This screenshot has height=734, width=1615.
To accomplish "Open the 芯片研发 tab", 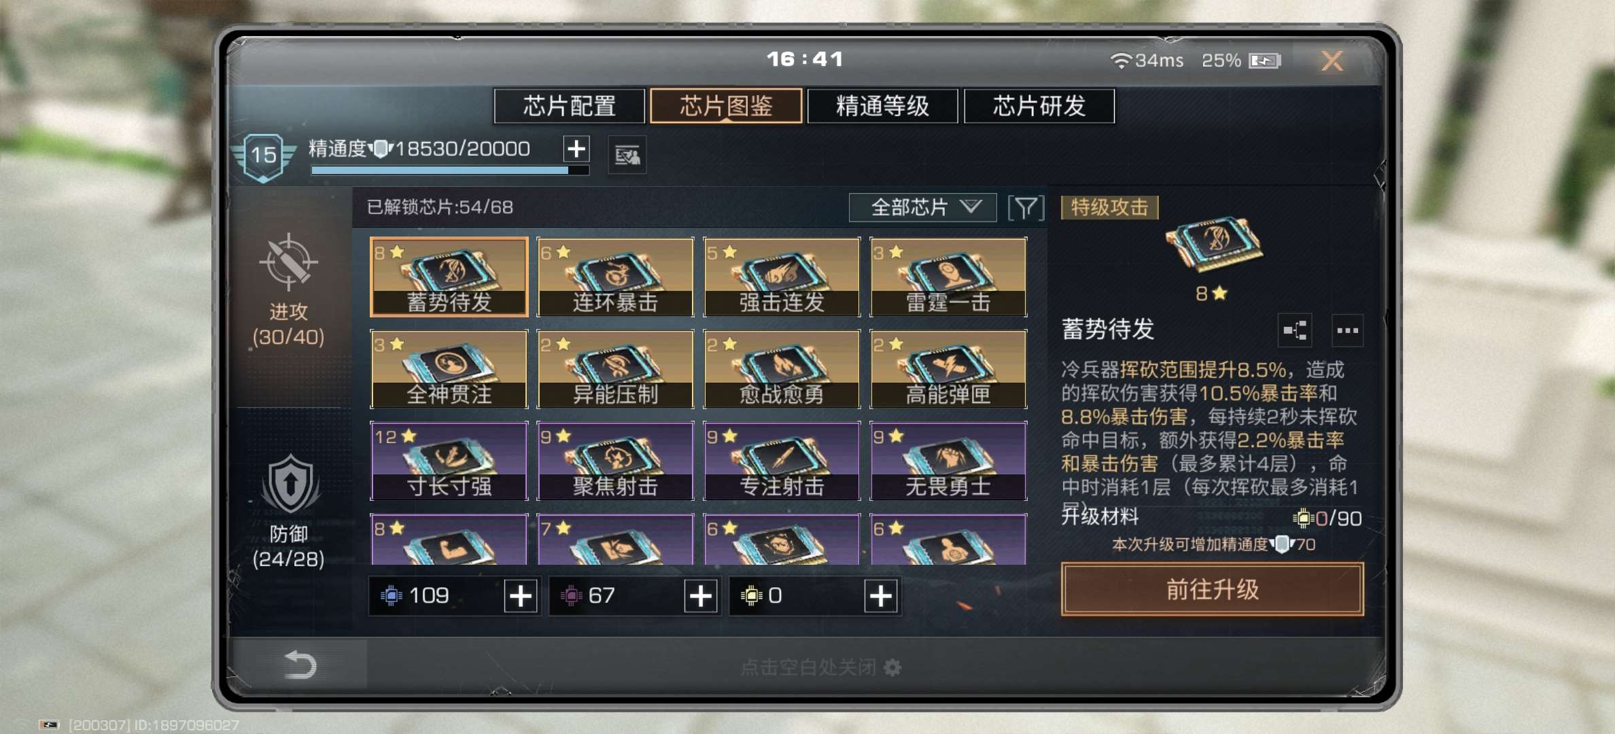I will click(x=1039, y=106).
